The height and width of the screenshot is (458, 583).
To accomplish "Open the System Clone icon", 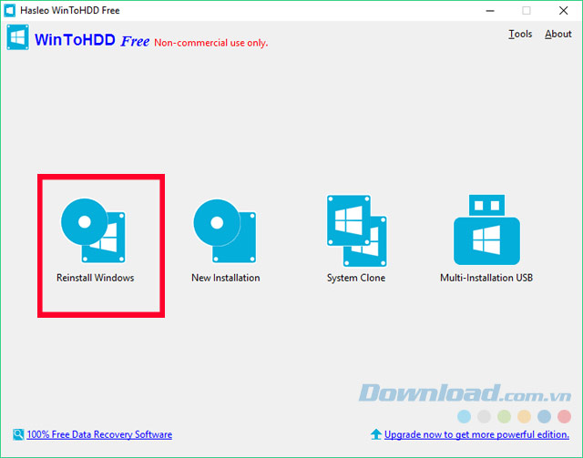I will [x=356, y=231].
